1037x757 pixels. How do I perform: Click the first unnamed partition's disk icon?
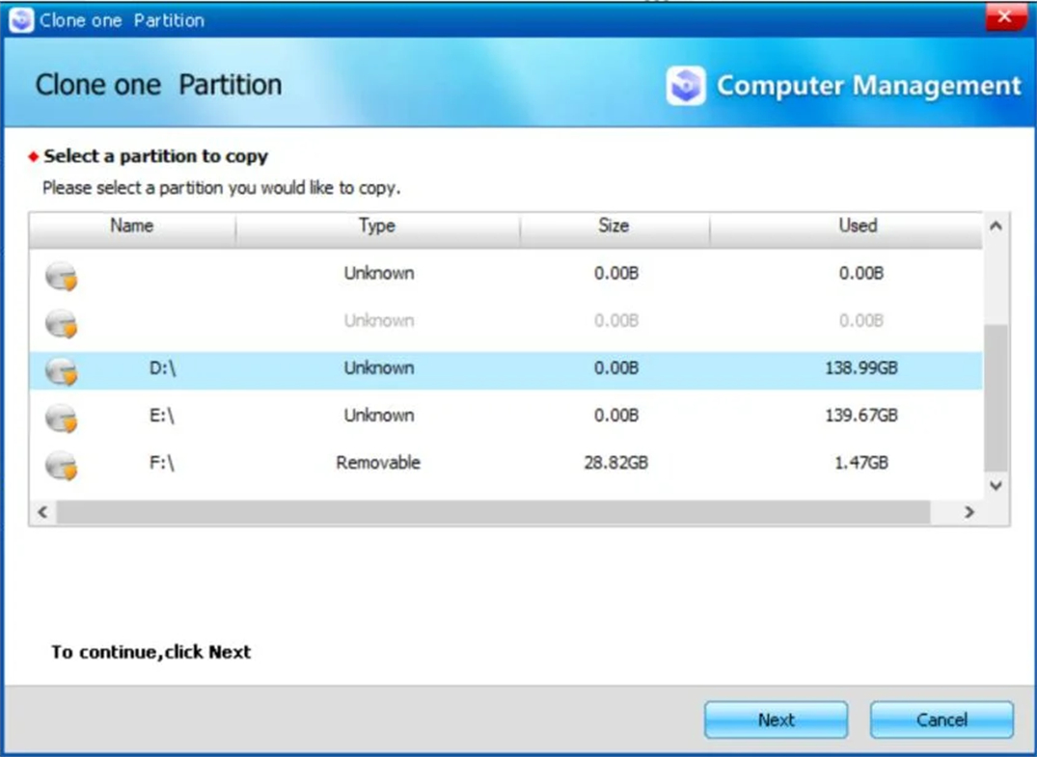61,275
